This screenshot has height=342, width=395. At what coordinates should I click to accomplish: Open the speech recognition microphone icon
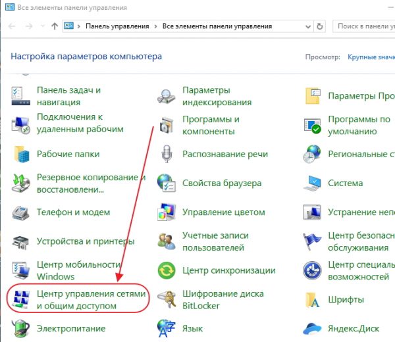[x=167, y=154]
